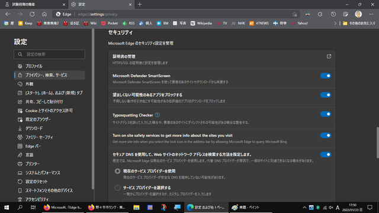Click the browser forward arrow

pos(20,14)
